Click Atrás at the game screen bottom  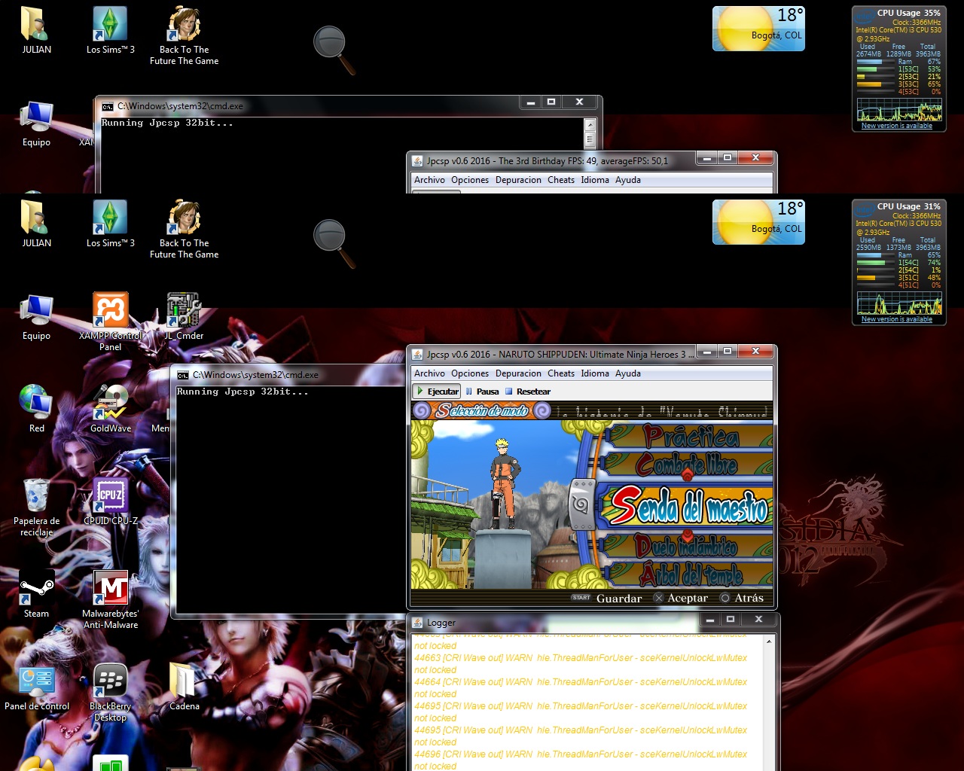point(743,599)
